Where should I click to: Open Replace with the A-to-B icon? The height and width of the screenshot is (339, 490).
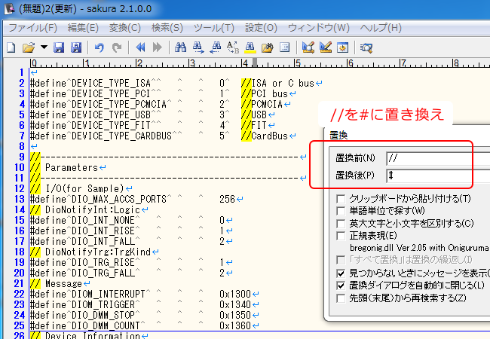click(x=232, y=47)
